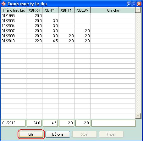The width and height of the screenshot is (143, 141).
Task: Click the scrollbar up arrow
Action: coord(138,10)
